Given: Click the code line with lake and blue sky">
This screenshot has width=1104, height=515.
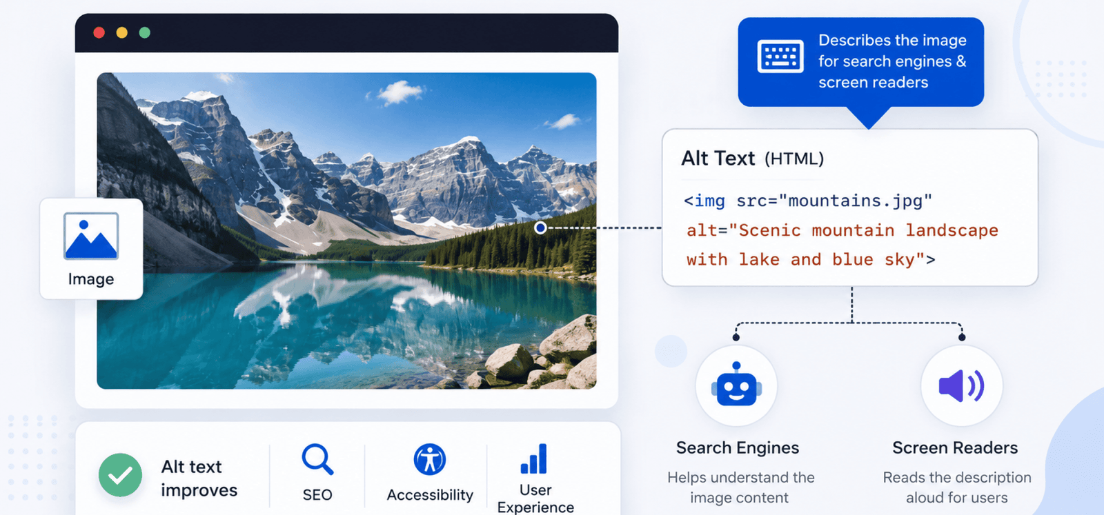Looking at the screenshot, I should pyautogui.click(x=811, y=260).
